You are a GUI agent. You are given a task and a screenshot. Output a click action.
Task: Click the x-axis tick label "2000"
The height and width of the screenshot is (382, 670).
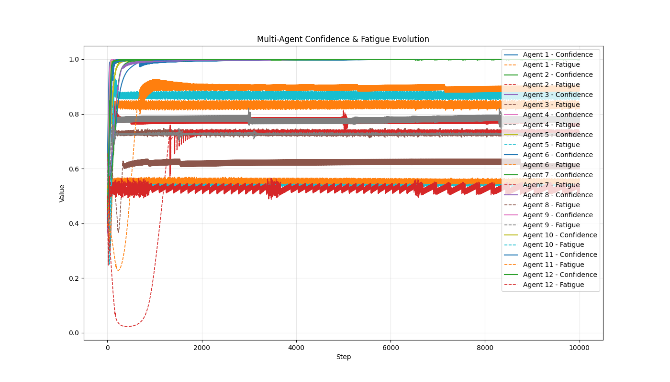[x=201, y=348]
